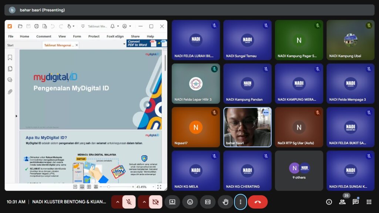This screenshot has height=213, width=379.
Task: Open the Foxit account profile icon
Action: 124,26
